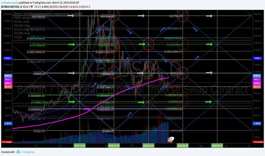The height and width of the screenshot is (156, 265).
Task: Click the 0.786(16062.3) Fibonacci level label
Action: 173,28
